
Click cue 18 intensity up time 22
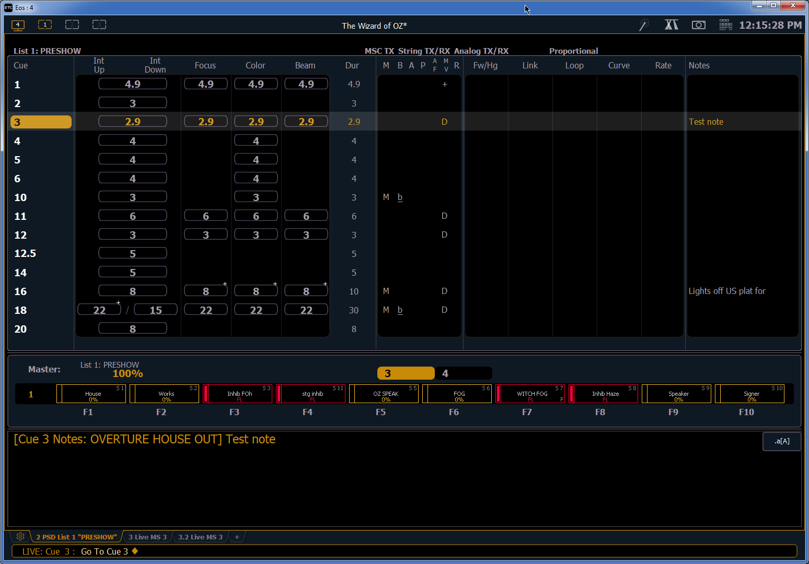click(x=99, y=310)
